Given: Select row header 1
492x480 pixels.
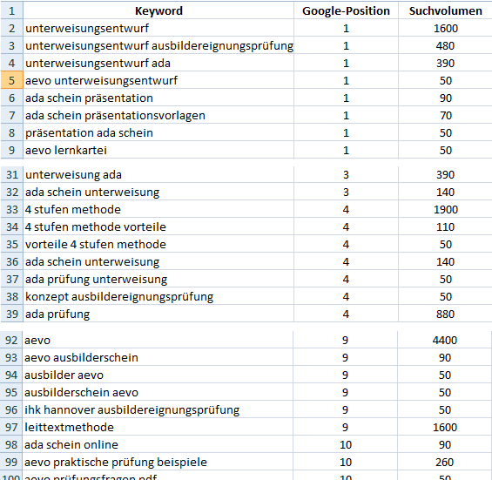Looking at the screenshot, I should tap(11, 11).
